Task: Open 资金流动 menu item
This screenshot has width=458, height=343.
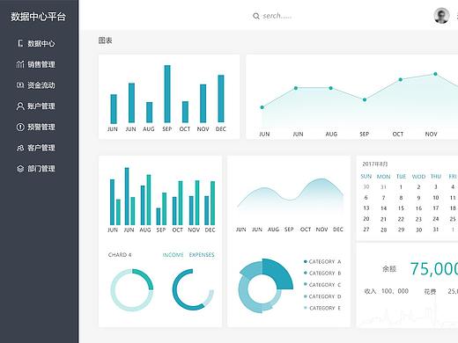Action: 41,85
